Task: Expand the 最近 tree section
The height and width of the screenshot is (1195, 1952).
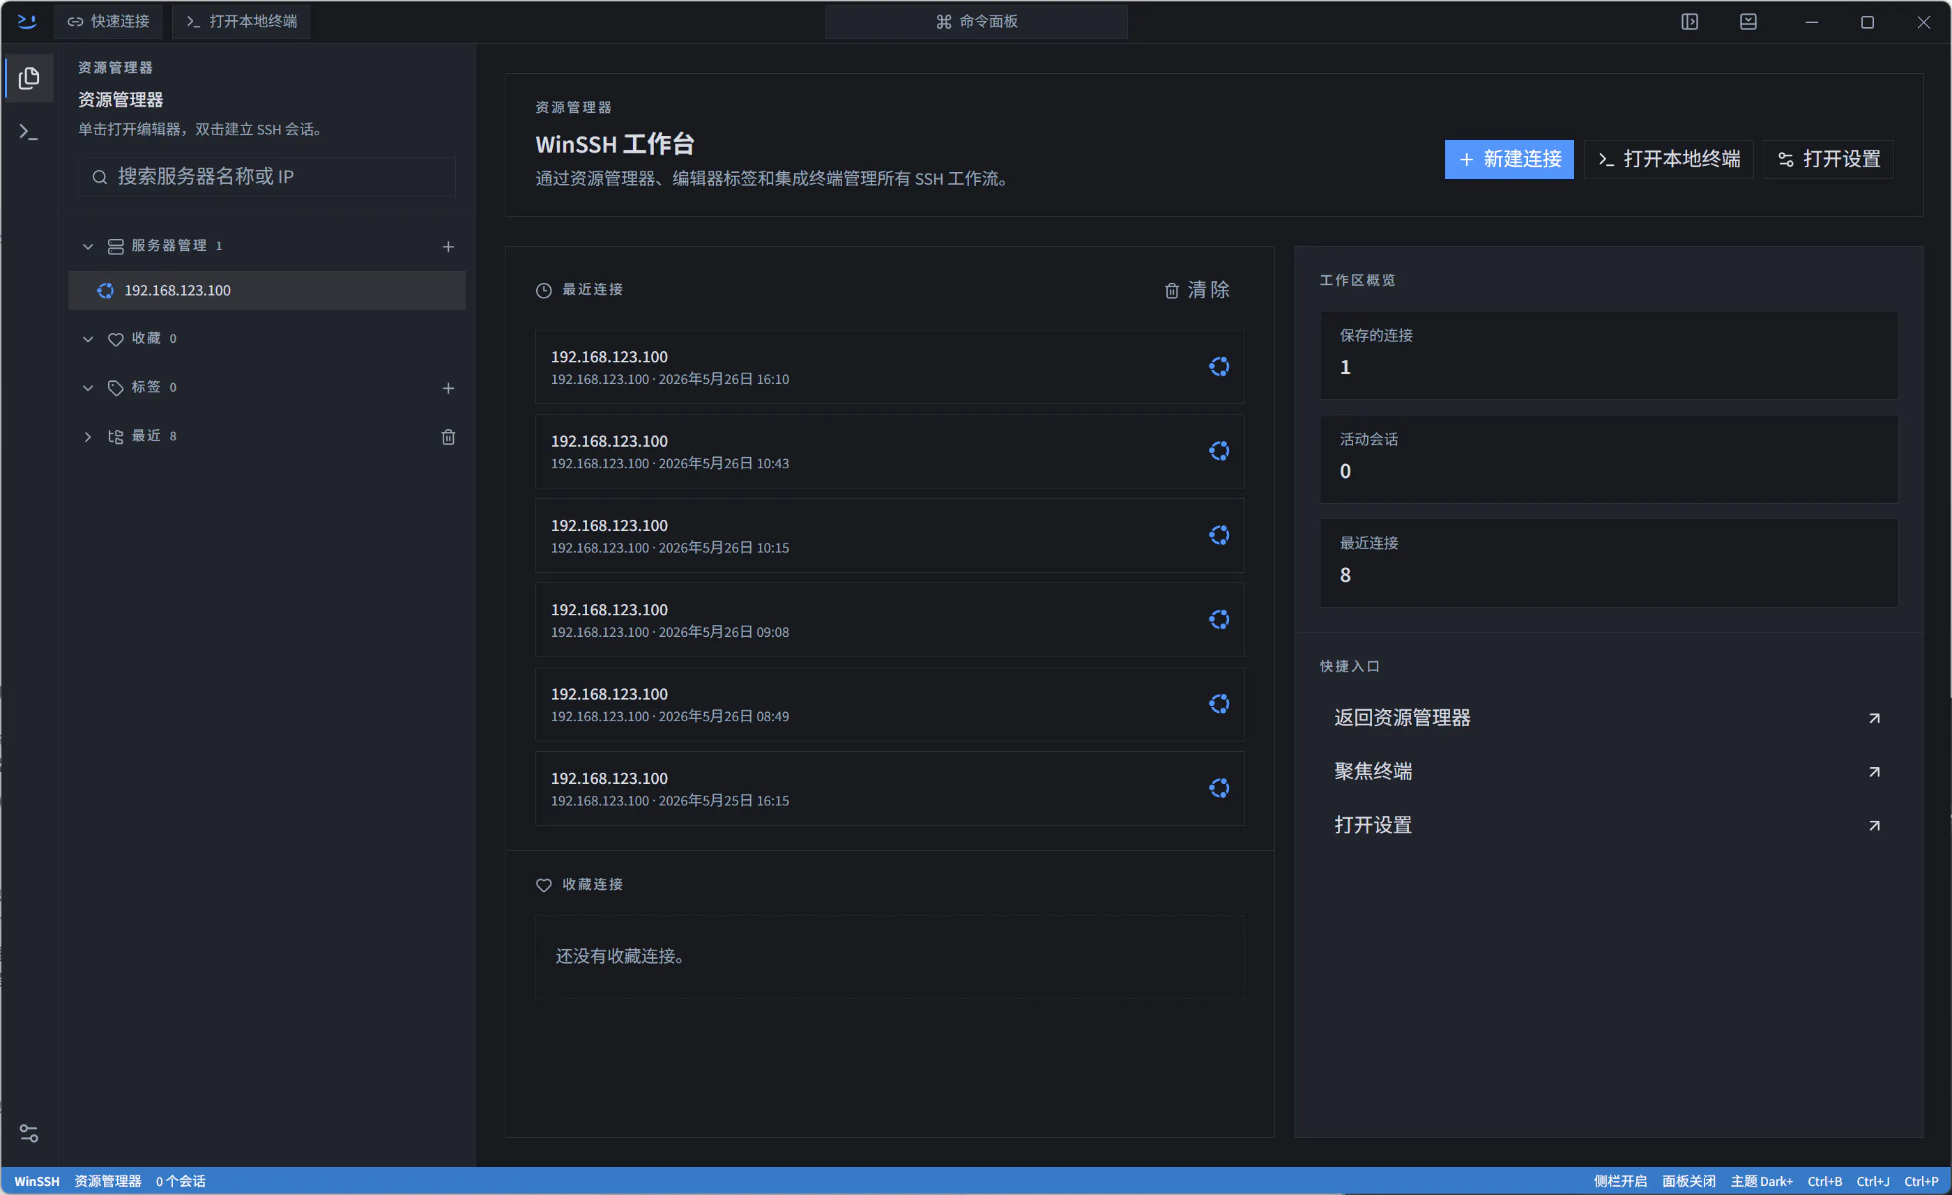Action: 88,437
